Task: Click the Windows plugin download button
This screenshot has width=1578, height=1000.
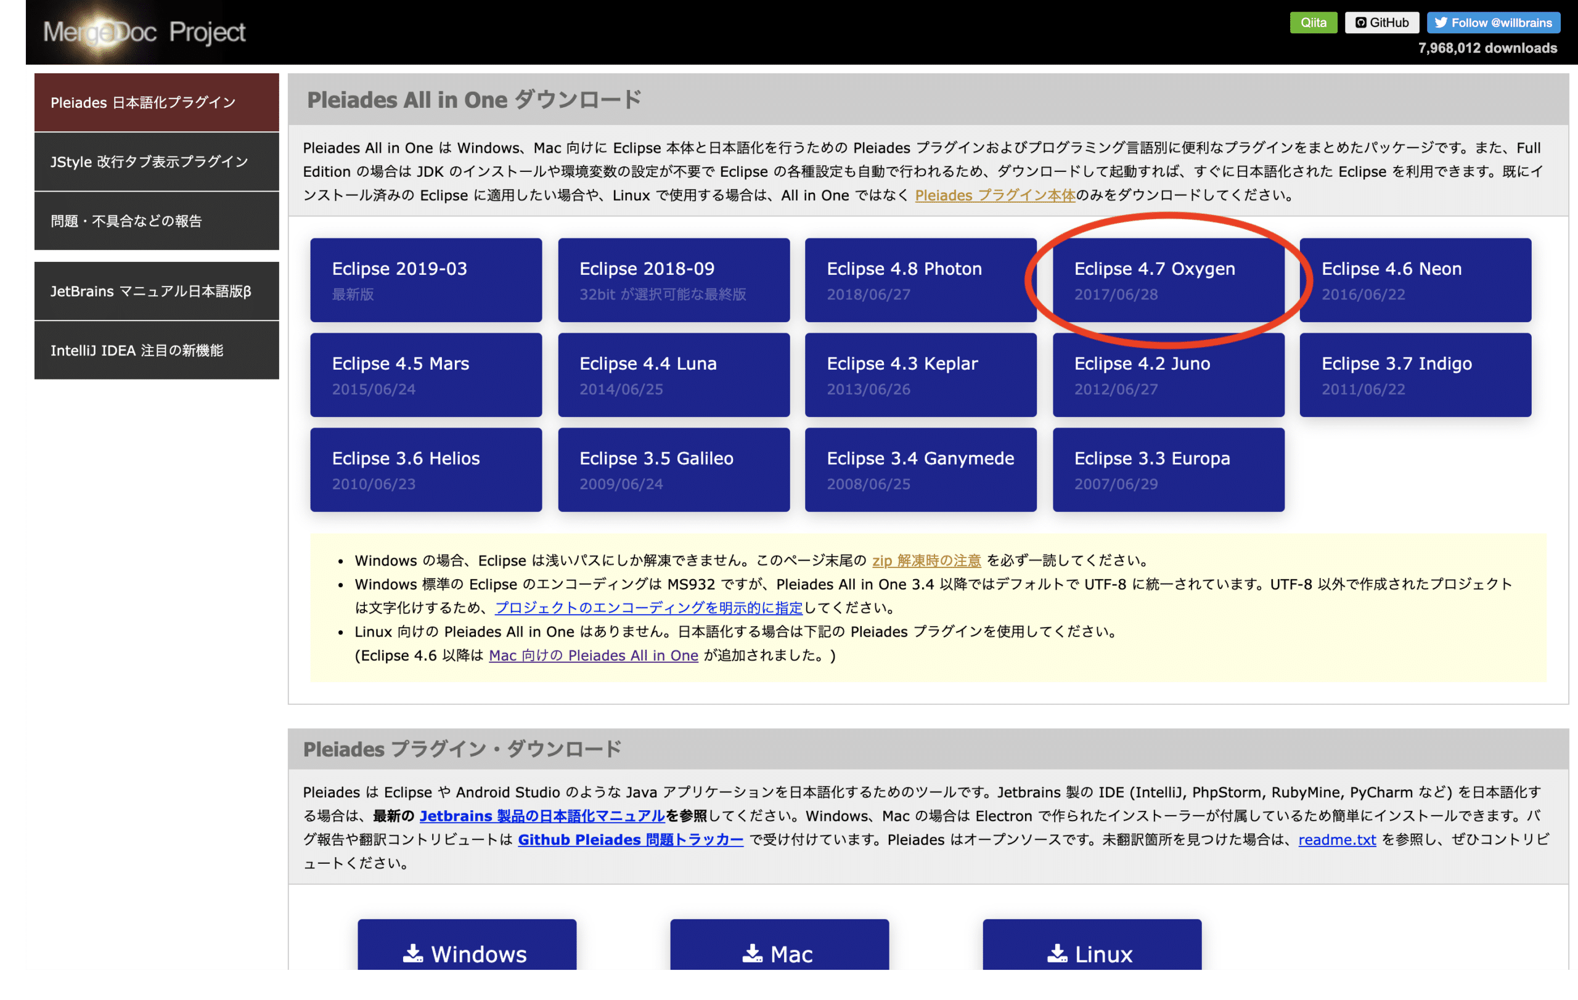Action: [x=467, y=945]
